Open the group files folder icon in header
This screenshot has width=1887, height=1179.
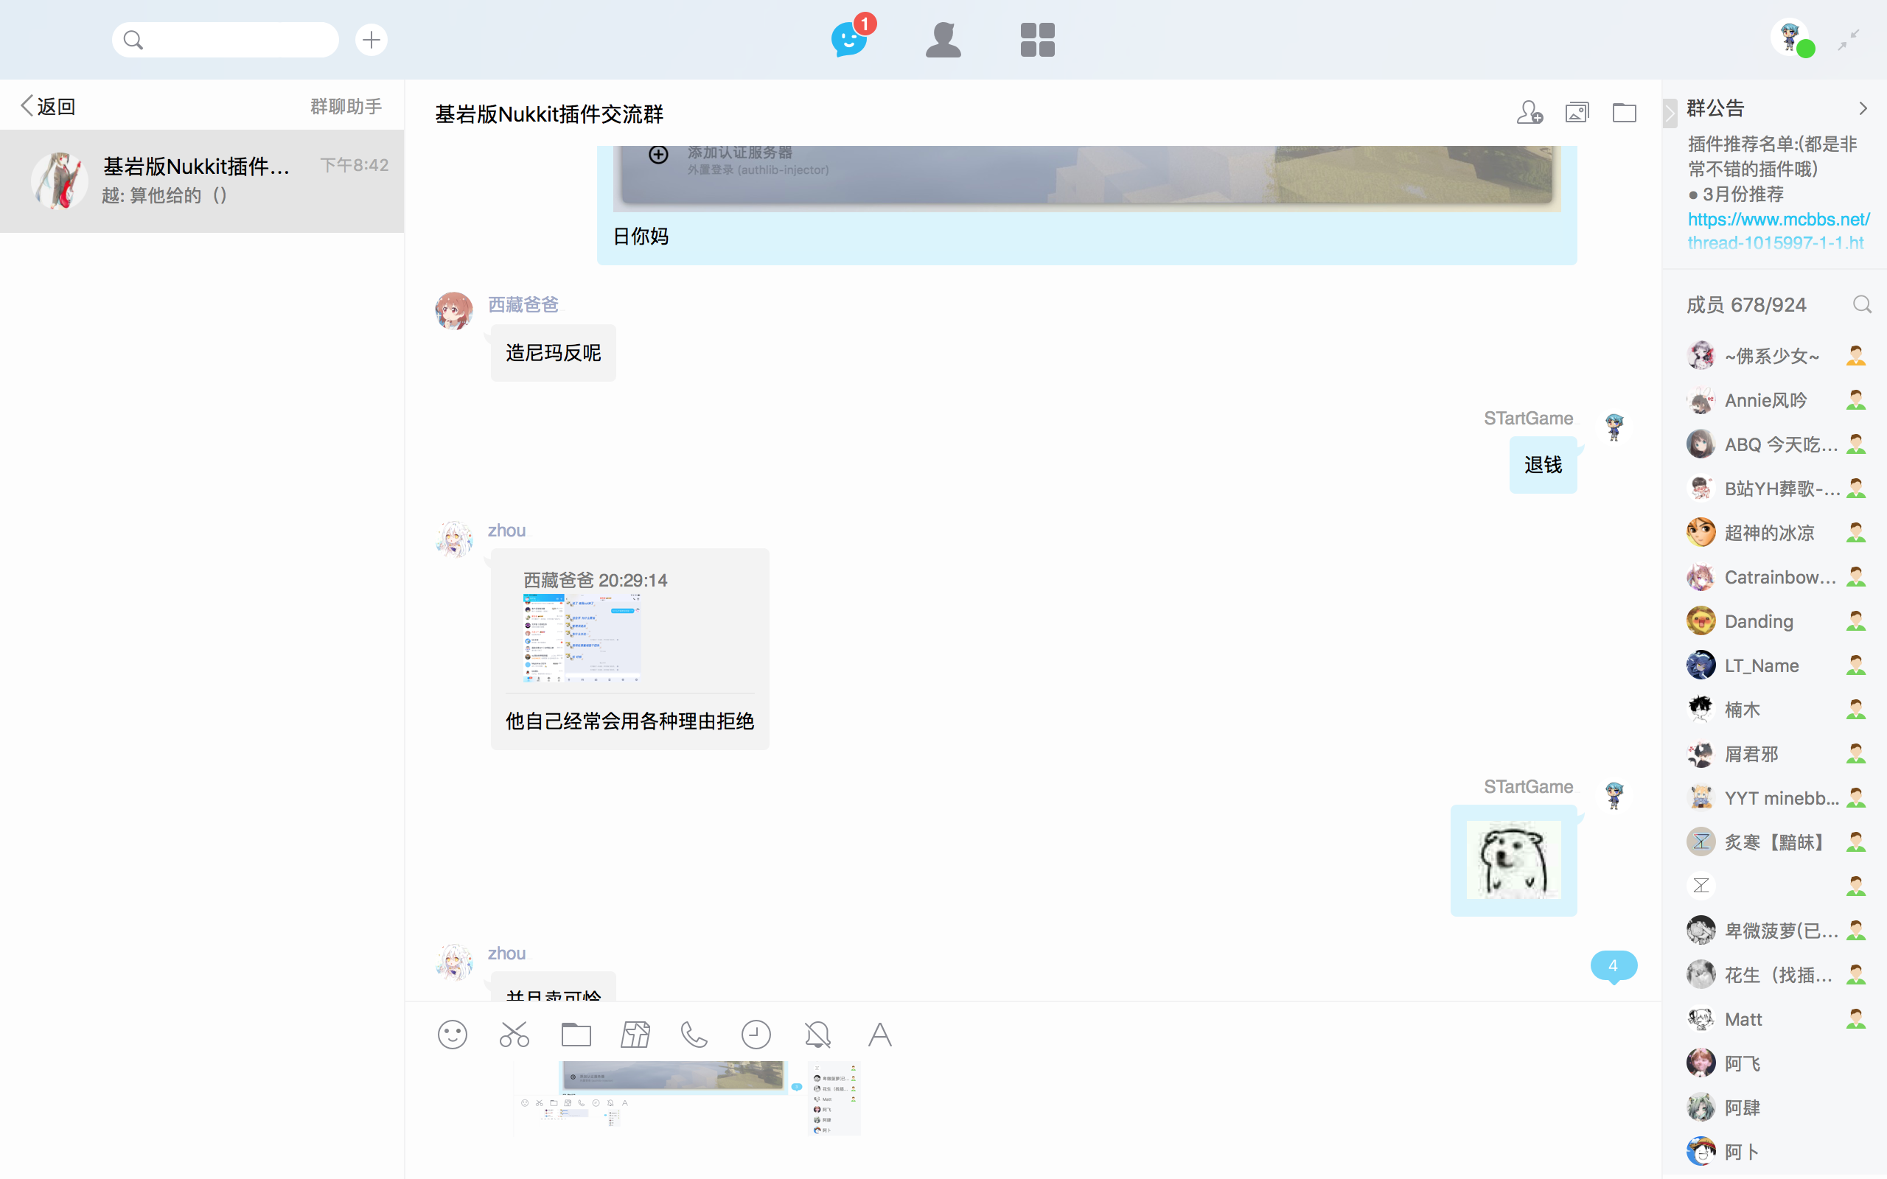1625,112
